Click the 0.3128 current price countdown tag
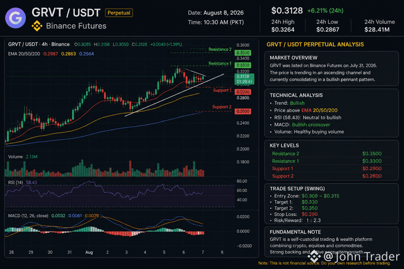Screen dimensions: 404x269 [x=244, y=79]
